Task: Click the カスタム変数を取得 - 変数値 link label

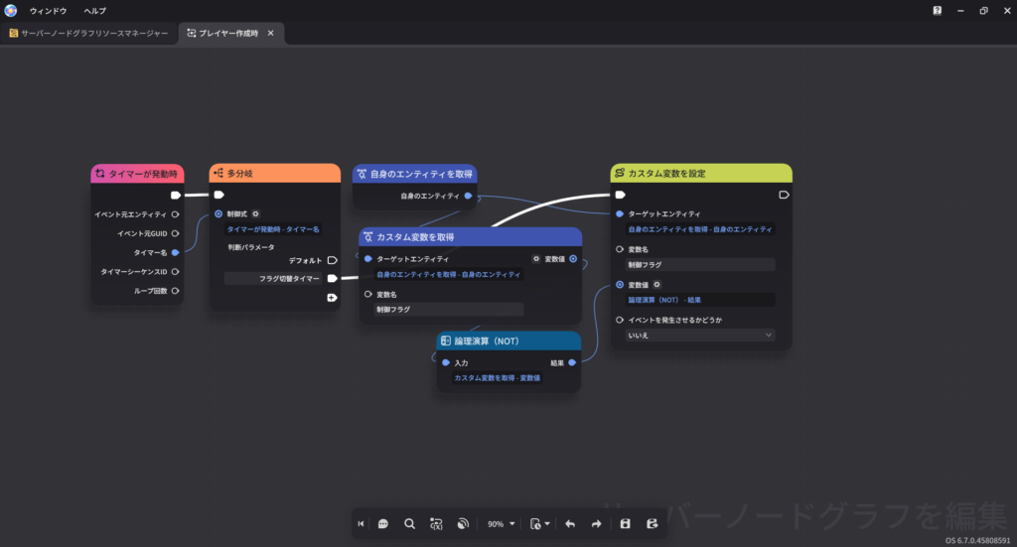Action: [498, 378]
